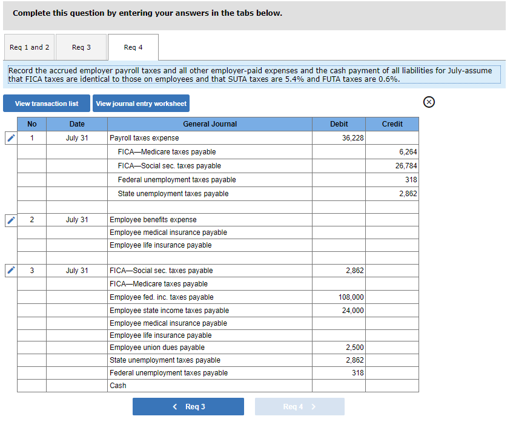
Task: Click the Req 3 navigation button at bottom
Action: pos(188,406)
